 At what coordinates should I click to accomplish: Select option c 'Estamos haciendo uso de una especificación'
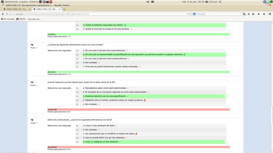[77, 96]
